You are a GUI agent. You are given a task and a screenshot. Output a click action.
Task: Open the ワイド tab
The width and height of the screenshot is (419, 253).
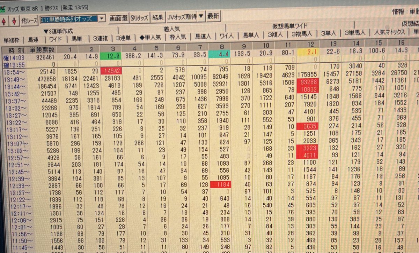(x=55, y=39)
